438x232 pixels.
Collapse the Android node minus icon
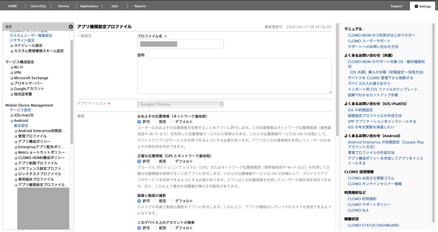pyautogui.click(x=12, y=121)
